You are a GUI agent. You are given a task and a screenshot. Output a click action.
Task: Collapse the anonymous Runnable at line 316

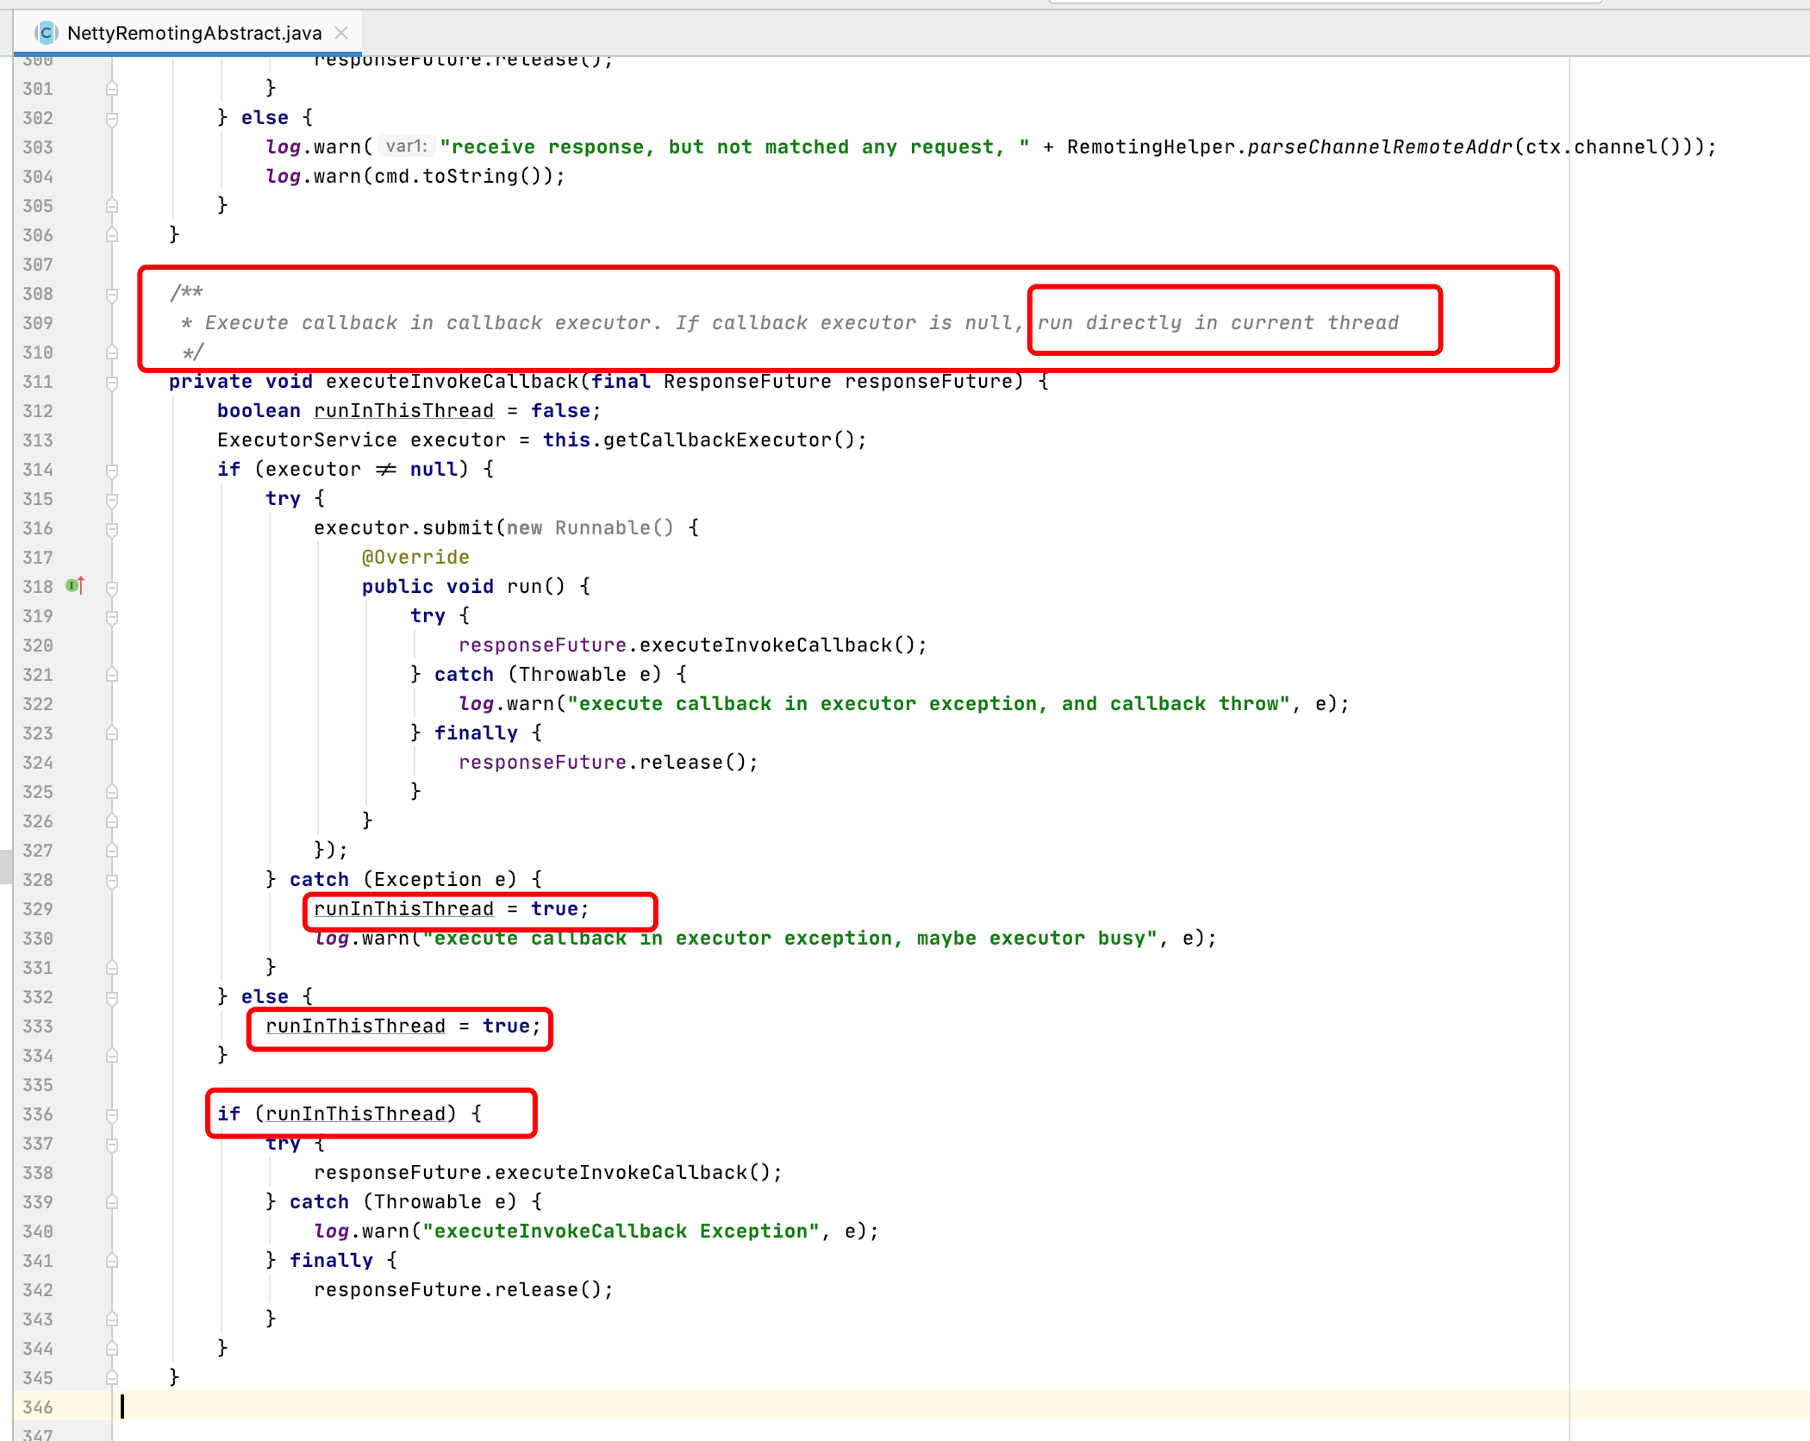(112, 529)
